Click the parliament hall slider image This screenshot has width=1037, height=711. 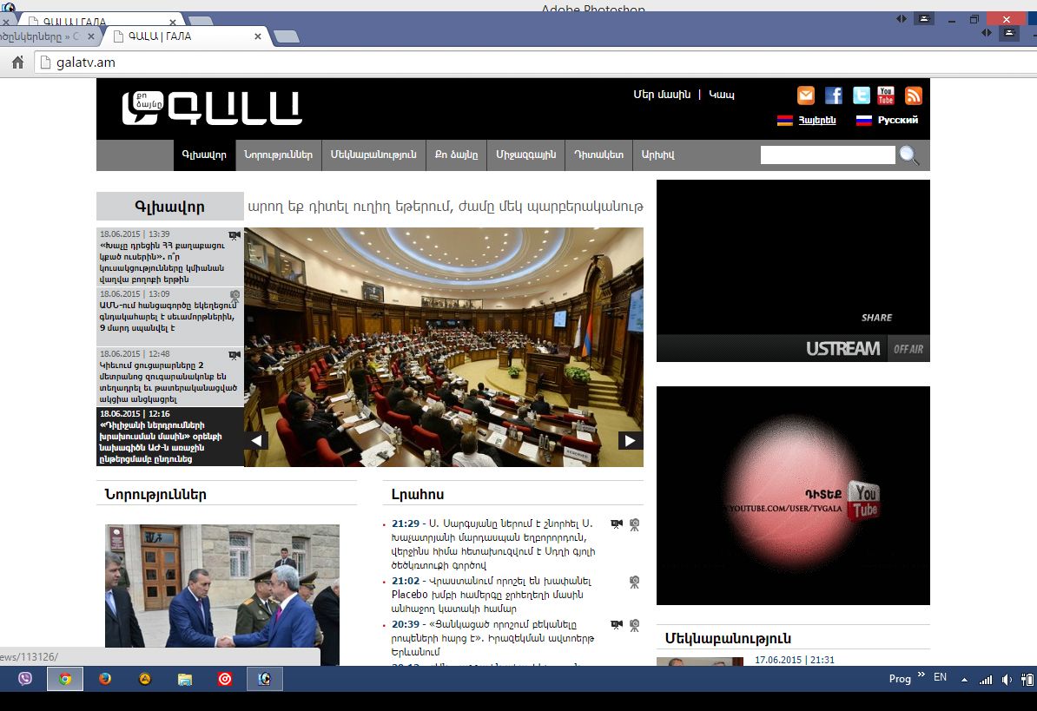click(x=444, y=347)
